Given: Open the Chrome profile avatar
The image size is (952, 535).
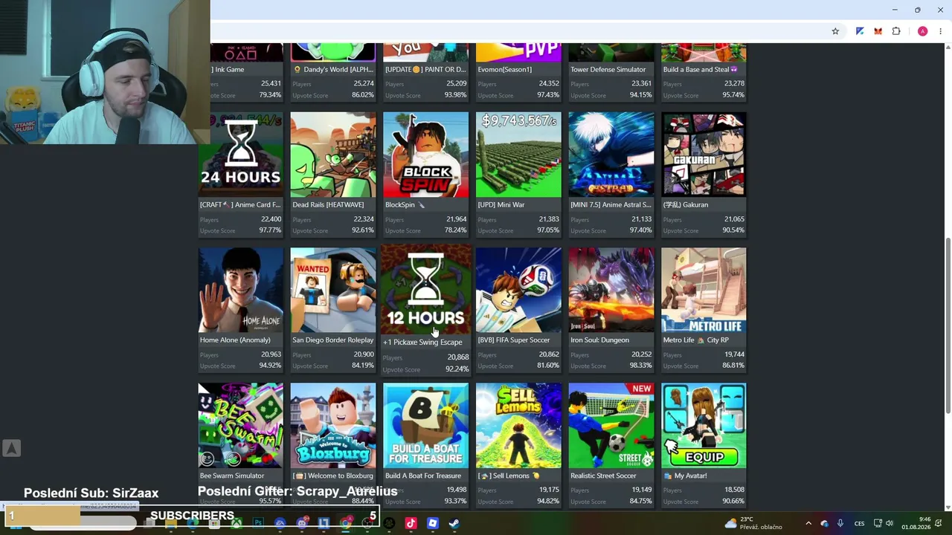Looking at the screenshot, I should 922,31.
